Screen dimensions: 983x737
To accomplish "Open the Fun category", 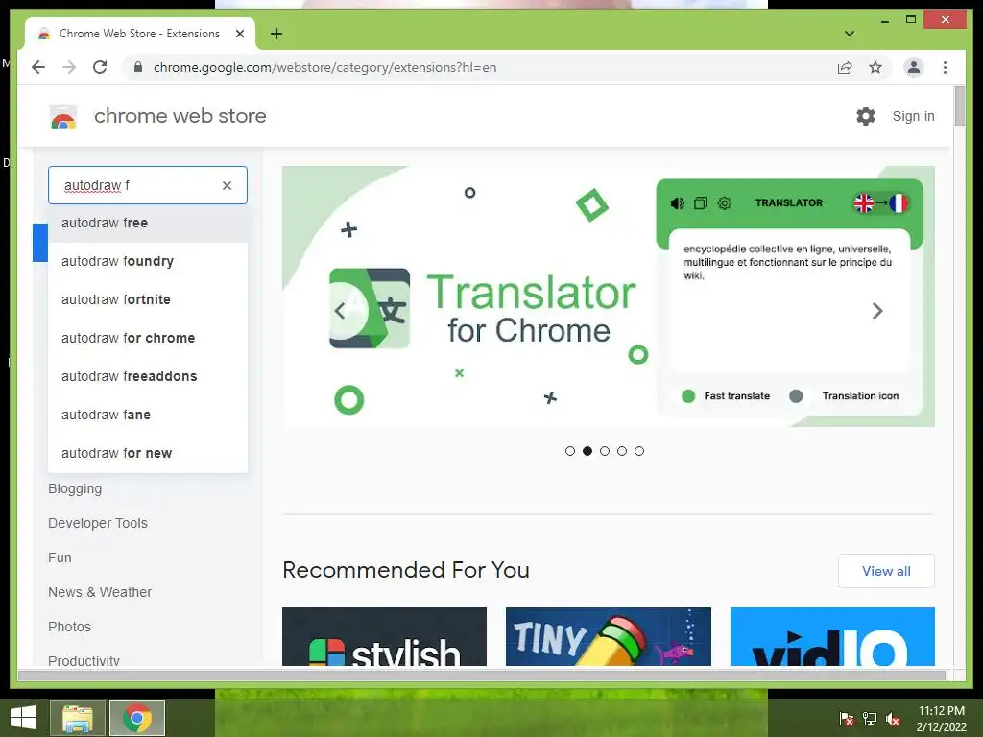I will [60, 558].
